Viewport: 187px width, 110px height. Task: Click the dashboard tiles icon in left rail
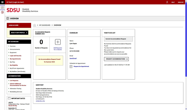coord(2,8)
